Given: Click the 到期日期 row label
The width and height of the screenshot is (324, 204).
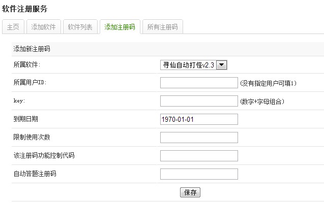Looking at the screenshot, I should coord(25,119).
